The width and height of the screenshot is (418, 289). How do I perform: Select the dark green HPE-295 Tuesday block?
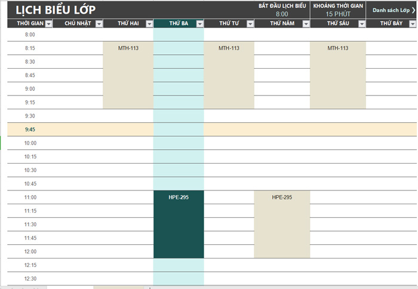pos(179,225)
